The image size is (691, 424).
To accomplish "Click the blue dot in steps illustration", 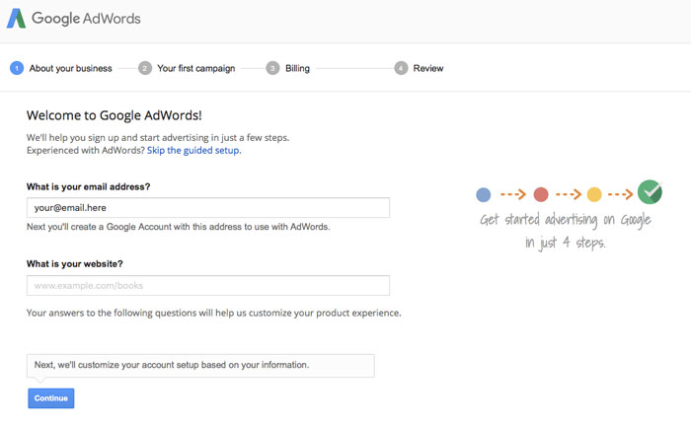I will click(484, 194).
